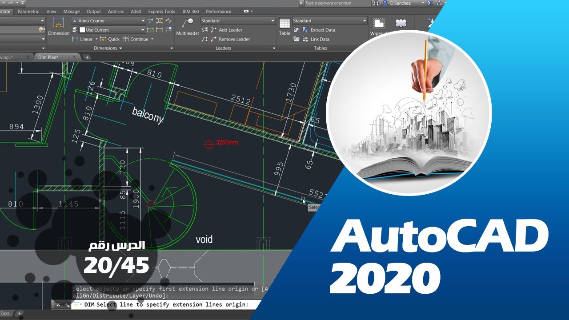Expand the Dimensions panel title arrow
Image resolution: width=569 pixels, height=320 pixels.
pos(120,48)
